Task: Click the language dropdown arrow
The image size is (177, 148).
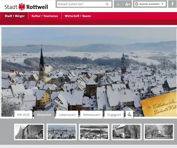Action: pyautogui.click(x=162, y=4)
